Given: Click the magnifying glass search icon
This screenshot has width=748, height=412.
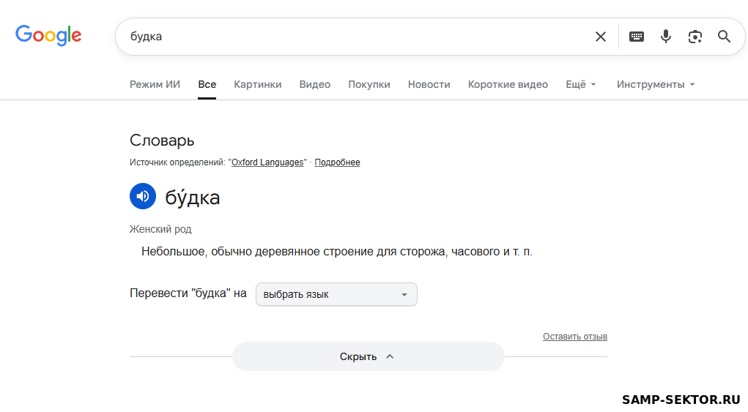Looking at the screenshot, I should pos(724,37).
